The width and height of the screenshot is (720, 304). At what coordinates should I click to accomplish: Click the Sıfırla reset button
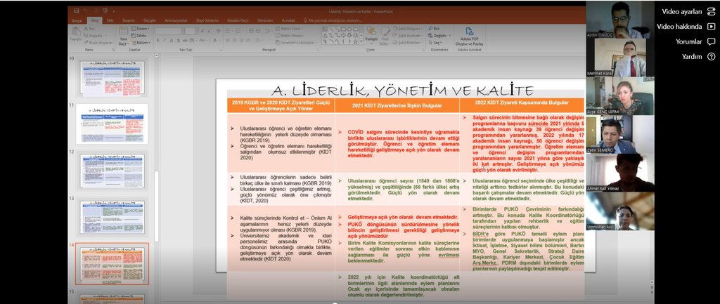pyautogui.click(x=140, y=35)
